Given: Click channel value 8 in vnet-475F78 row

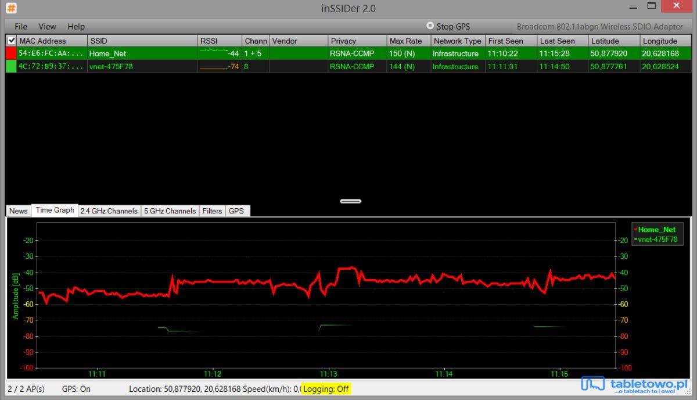Looking at the screenshot, I should [x=246, y=66].
